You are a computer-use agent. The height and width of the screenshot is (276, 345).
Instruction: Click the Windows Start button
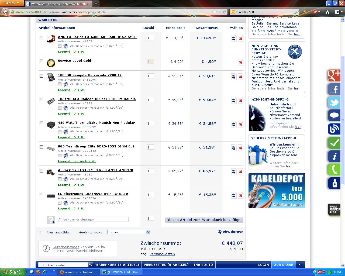tap(13, 272)
